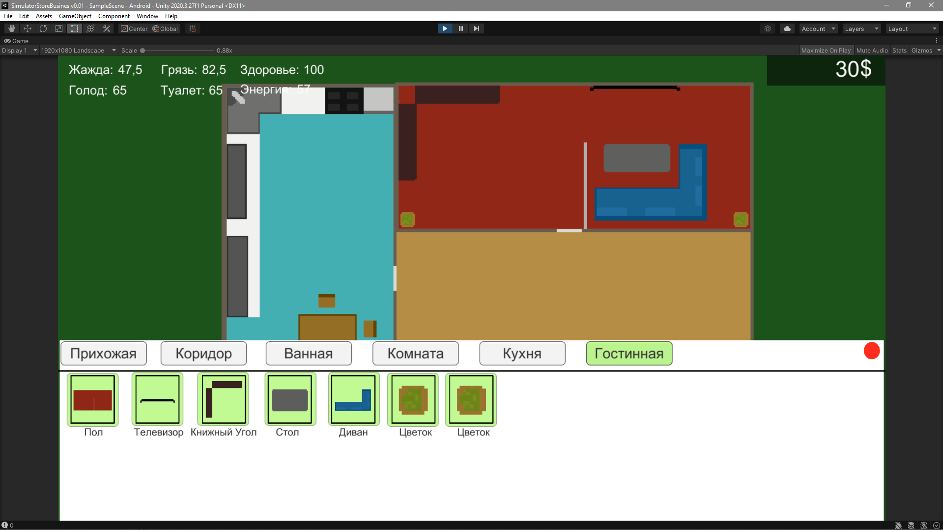The height and width of the screenshot is (530, 943).
Task: Select the Rotate tool
Action: (43, 28)
